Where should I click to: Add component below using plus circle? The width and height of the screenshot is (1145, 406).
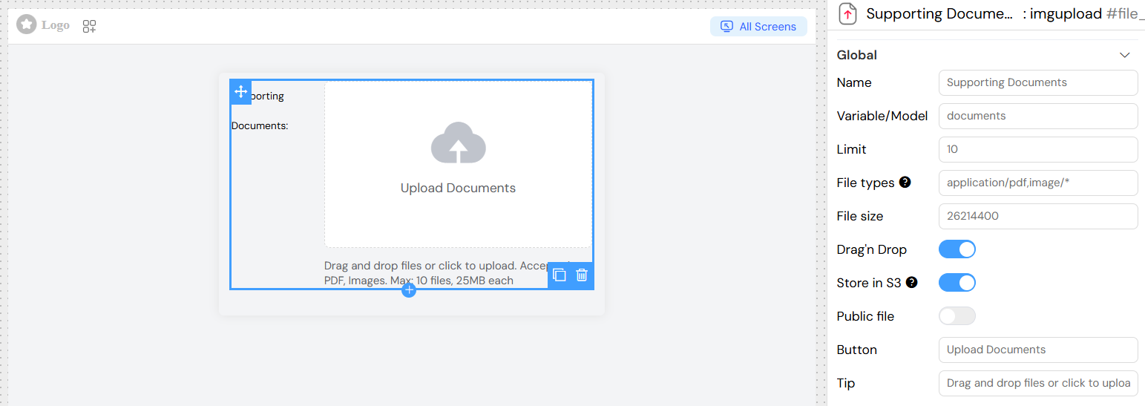tap(409, 290)
